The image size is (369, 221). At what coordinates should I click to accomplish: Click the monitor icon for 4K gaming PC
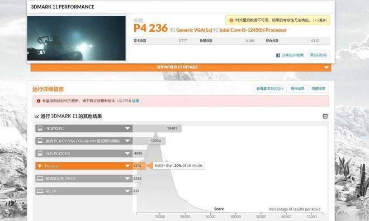(x=40, y=128)
